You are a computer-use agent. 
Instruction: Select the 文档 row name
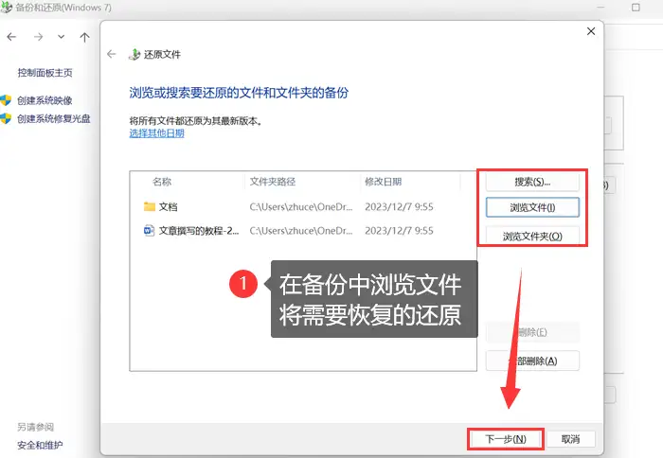(x=169, y=207)
